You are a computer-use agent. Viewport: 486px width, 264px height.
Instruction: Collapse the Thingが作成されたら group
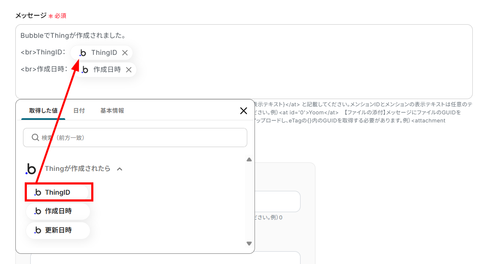coord(119,168)
